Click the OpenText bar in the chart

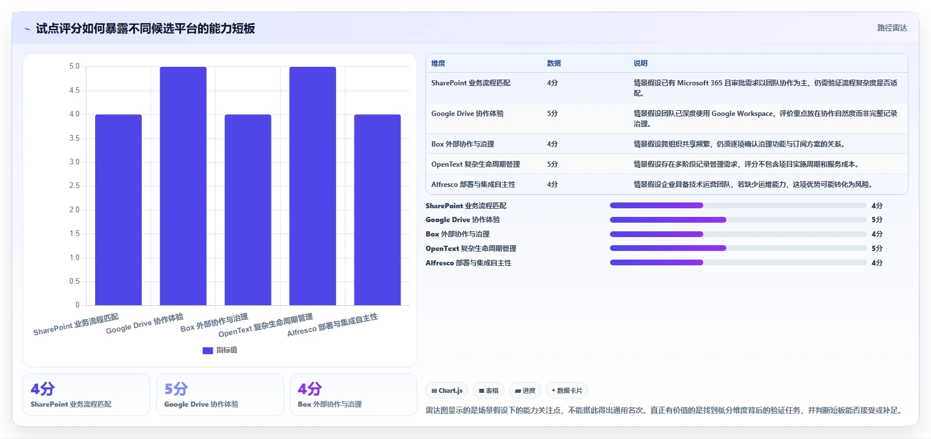point(312,186)
